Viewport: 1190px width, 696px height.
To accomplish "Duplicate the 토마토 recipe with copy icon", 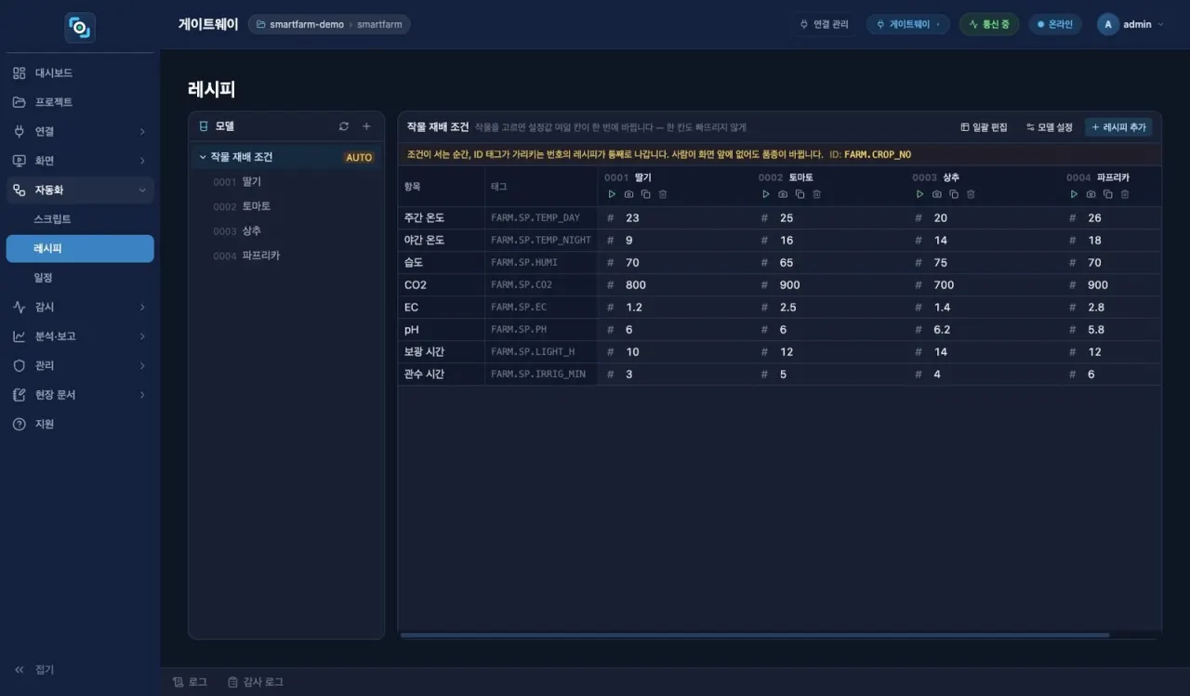I will pos(800,194).
